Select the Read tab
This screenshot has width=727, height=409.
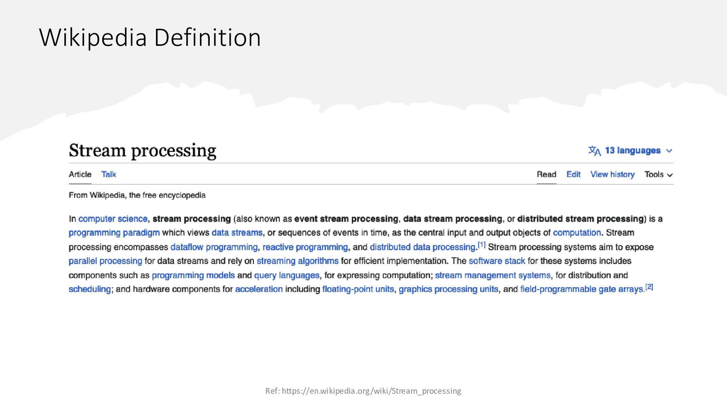[x=546, y=174]
